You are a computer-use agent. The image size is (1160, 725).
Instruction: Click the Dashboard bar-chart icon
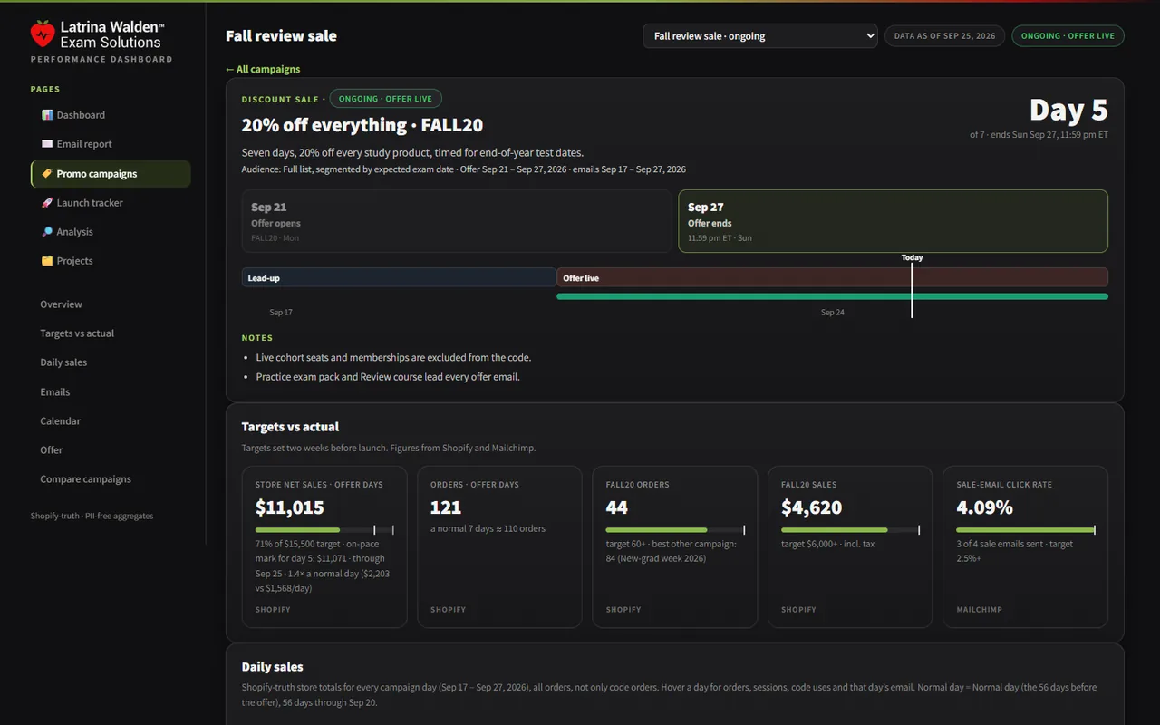(47, 115)
